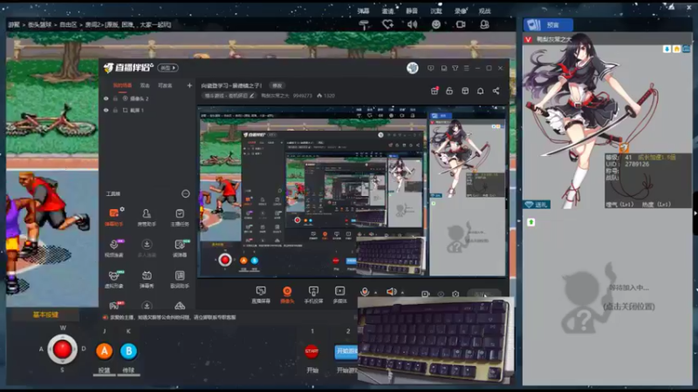This screenshot has width=698, height=392.
Task: Toggle sound with game toolbar speaker icon
Action: (412, 24)
